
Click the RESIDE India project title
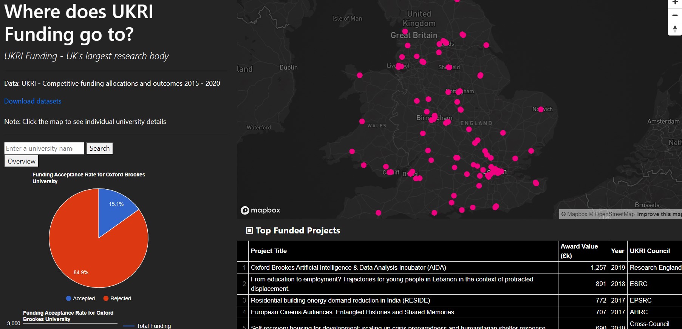(x=340, y=300)
